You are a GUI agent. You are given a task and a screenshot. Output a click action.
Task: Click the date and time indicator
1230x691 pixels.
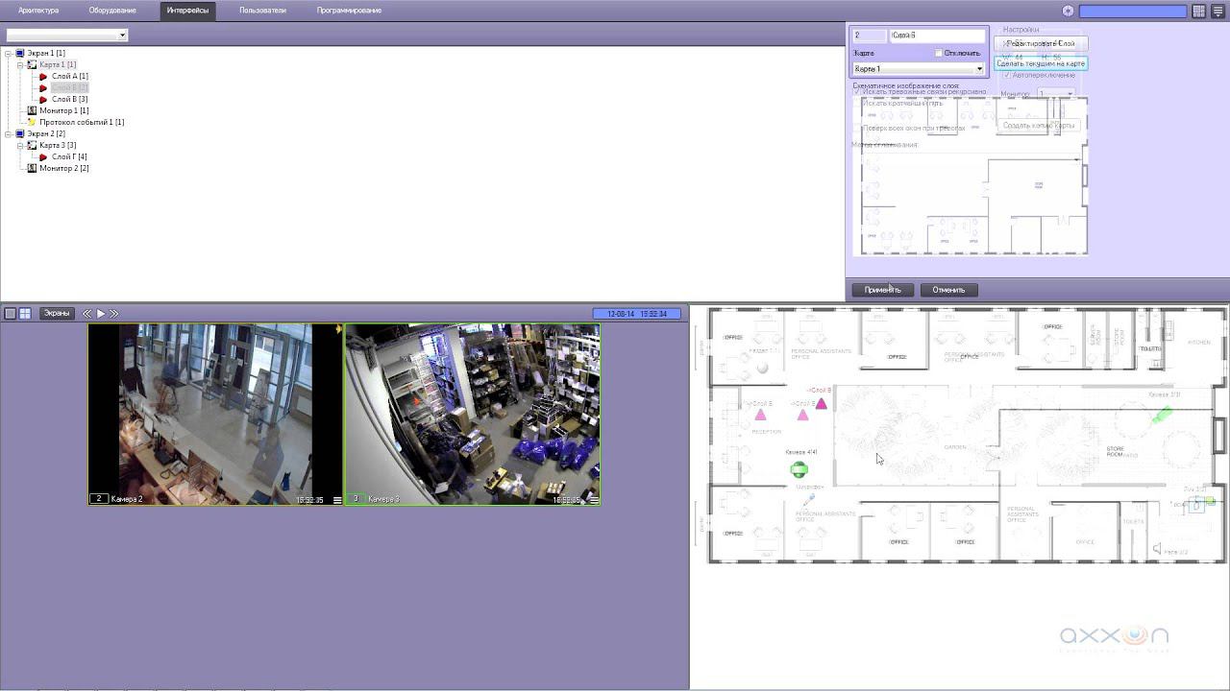tap(637, 314)
